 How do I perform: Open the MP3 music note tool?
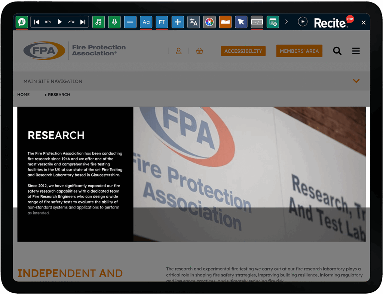98,22
